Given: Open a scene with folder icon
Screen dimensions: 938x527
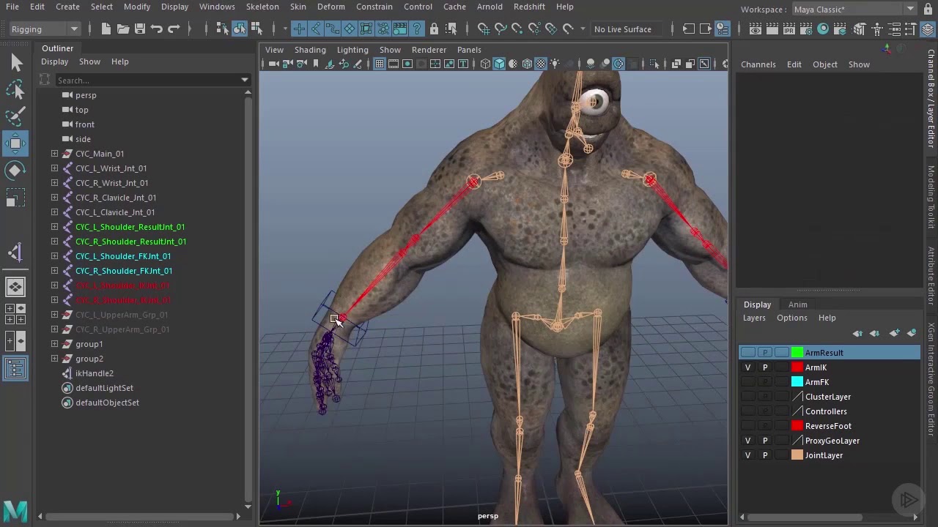Looking at the screenshot, I should coord(123,29).
